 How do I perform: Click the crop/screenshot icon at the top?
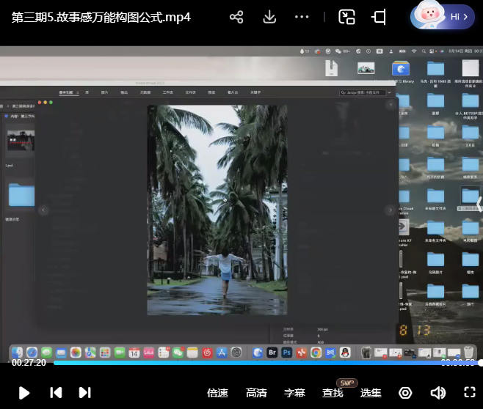click(379, 17)
